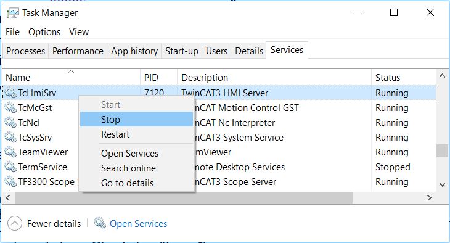Click the gear icon beside TcHmiSrv
Screen dimensions: 450x243
click(x=10, y=93)
